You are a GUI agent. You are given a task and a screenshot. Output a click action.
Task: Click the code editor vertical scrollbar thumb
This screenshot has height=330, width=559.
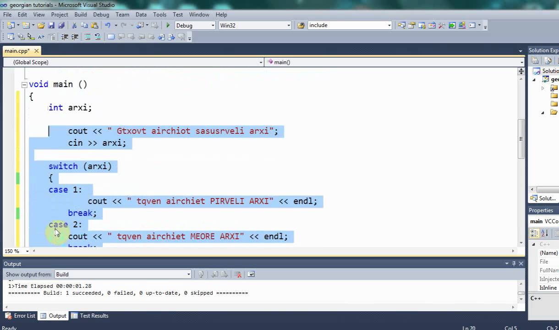[521, 139]
